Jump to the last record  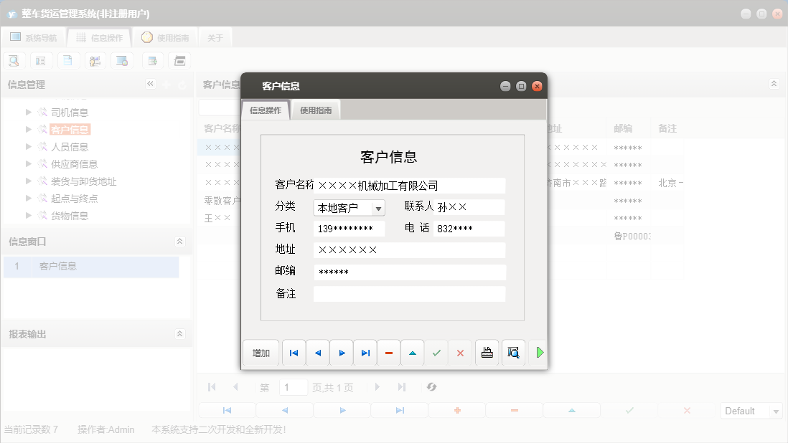click(365, 352)
